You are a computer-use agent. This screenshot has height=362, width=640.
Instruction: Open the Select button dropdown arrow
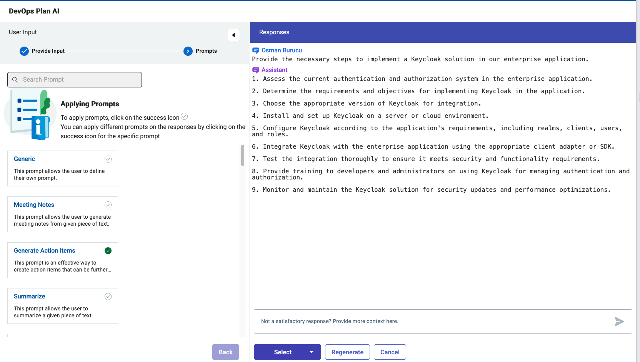coord(312,352)
